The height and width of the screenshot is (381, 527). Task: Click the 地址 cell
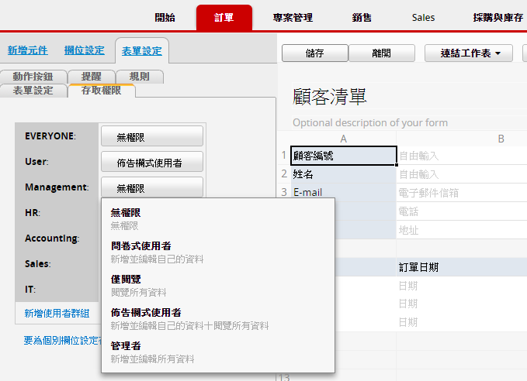462,230
